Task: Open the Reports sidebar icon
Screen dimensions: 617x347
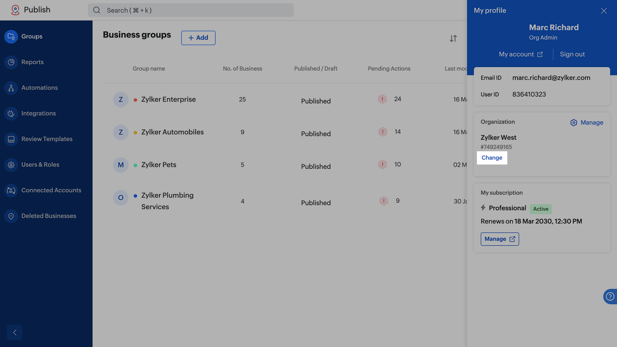Action: click(11, 62)
